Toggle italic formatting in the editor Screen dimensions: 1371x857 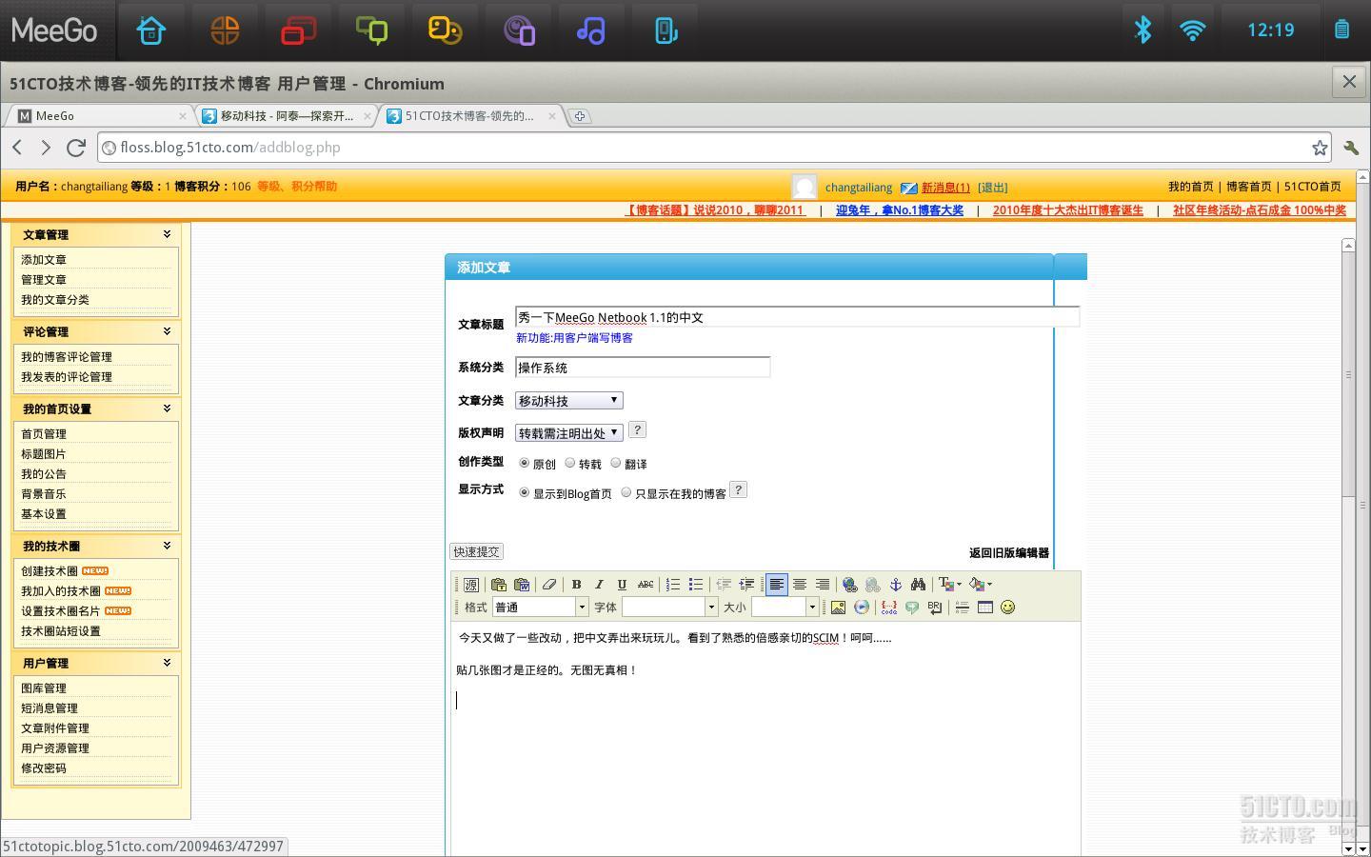pos(599,585)
